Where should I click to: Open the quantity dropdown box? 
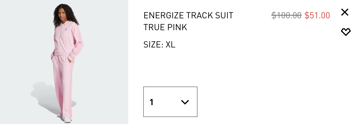(170, 102)
